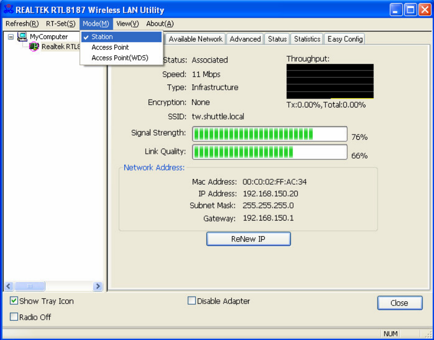Open the RT-Set(S) menu

point(61,24)
